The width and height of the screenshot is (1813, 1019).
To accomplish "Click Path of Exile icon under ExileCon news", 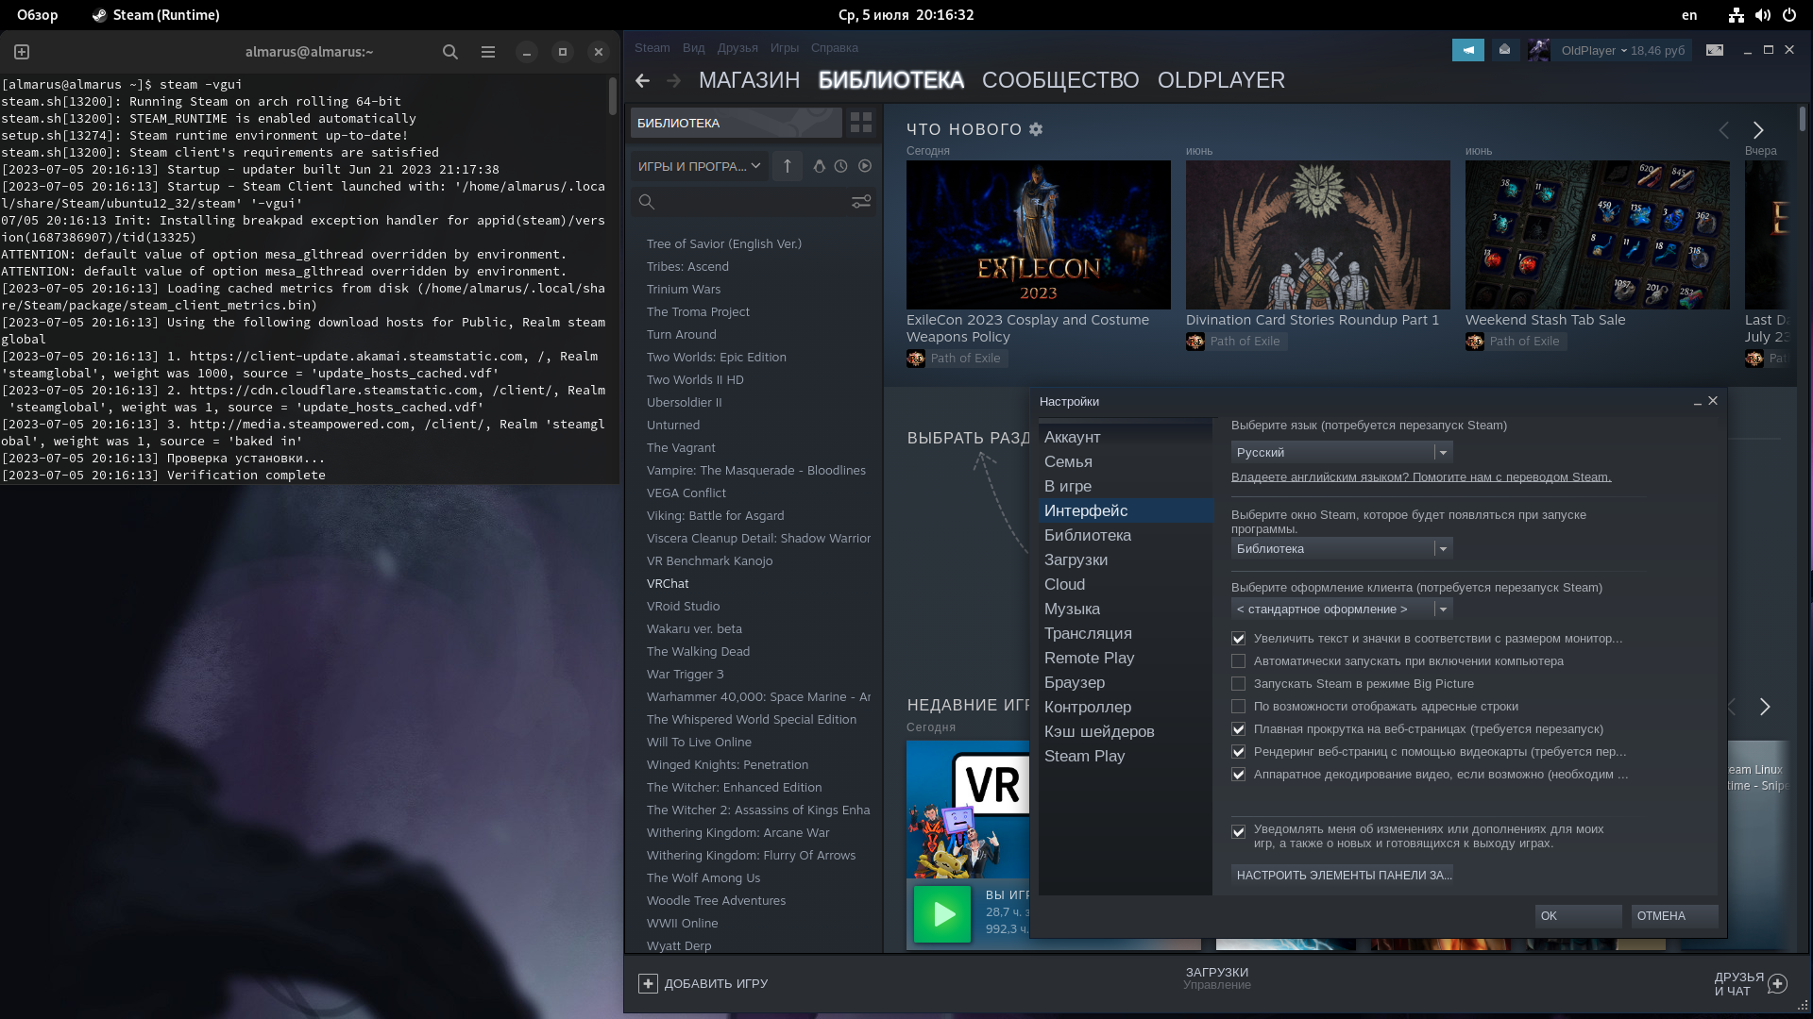I will coord(916,359).
